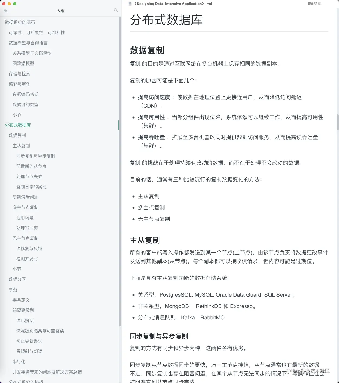Image resolution: width=339 pixels, height=383 pixels.
Task: Select 事务定义 in the outline
Action: tap(21, 300)
